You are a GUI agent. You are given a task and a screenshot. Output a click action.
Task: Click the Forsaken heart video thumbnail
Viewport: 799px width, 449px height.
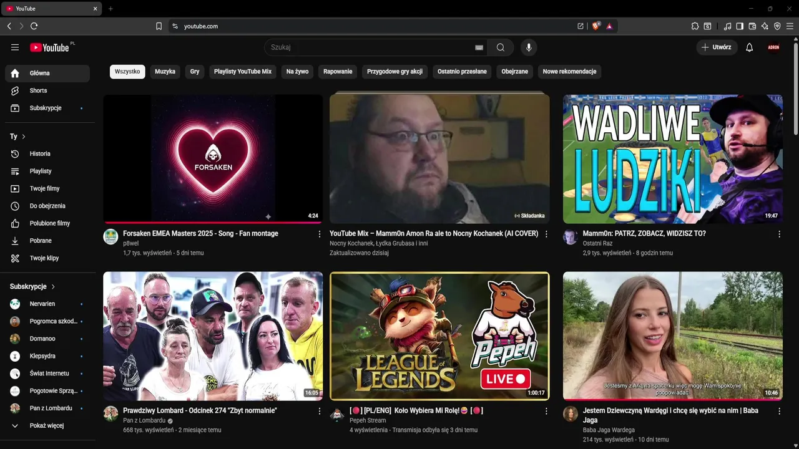[213, 158]
